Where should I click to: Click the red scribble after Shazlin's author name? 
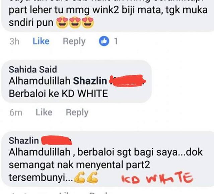(x=57, y=140)
